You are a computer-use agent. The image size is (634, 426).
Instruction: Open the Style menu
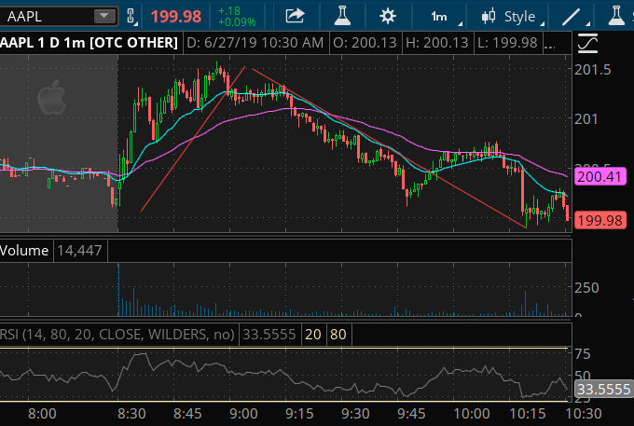coord(519,17)
